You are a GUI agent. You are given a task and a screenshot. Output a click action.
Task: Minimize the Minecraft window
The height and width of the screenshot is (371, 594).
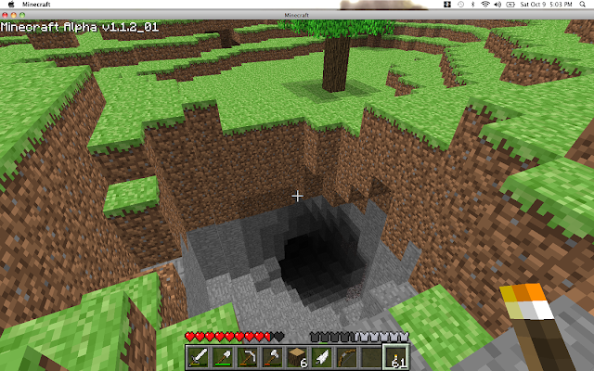point(14,15)
